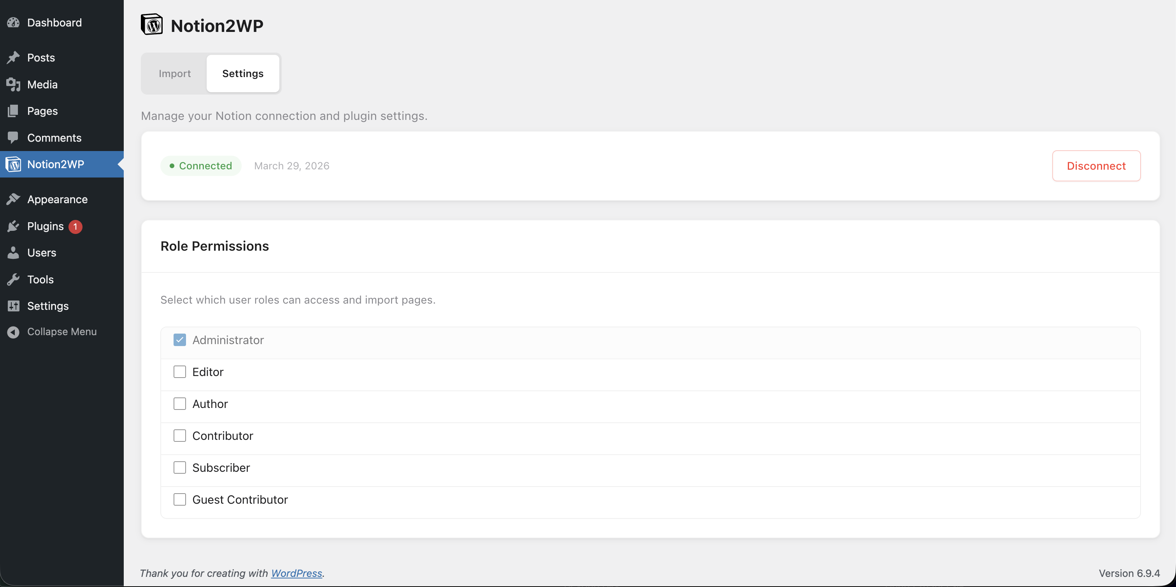Viewport: 1176px width, 587px height.
Task: Click the Plugins update count badge
Action: coord(75,226)
